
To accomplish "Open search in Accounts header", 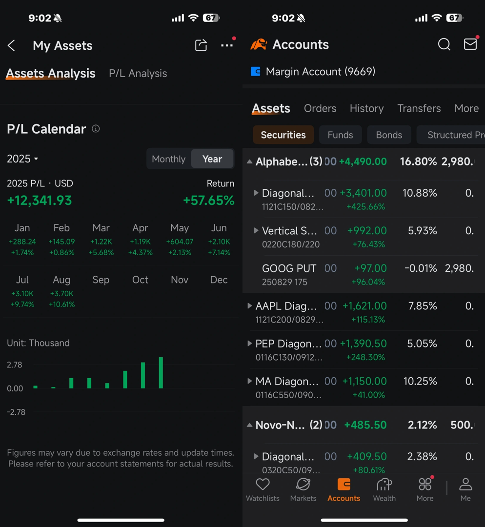I will click(444, 44).
